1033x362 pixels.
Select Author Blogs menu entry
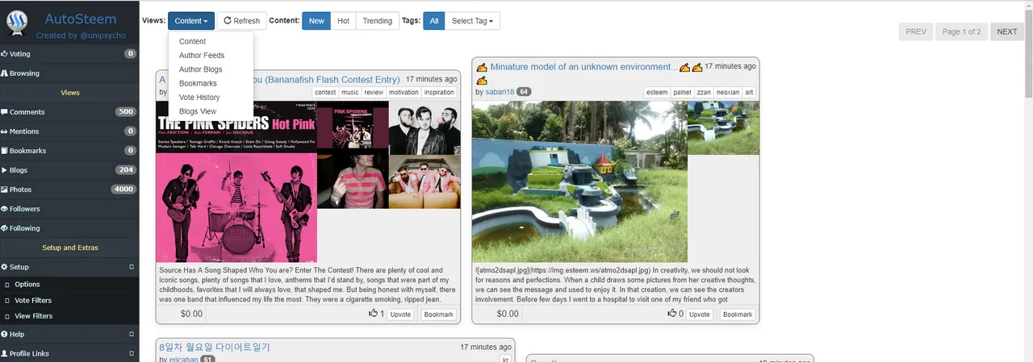(x=211, y=69)
